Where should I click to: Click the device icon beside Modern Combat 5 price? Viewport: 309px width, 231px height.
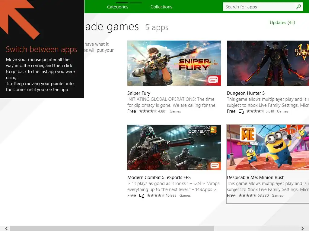point(142,196)
